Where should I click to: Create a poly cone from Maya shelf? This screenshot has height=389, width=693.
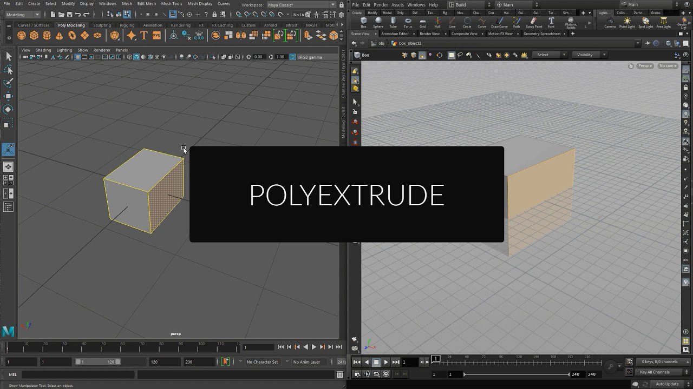tap(59, 36)
